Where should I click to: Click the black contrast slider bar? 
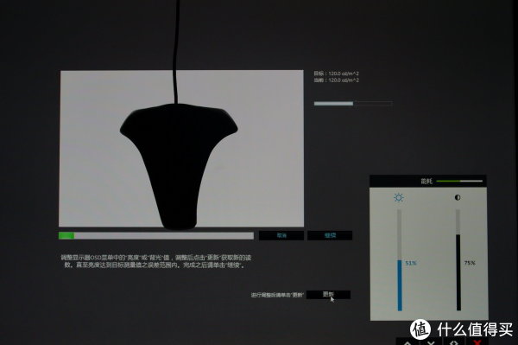(x=458, y=272)
